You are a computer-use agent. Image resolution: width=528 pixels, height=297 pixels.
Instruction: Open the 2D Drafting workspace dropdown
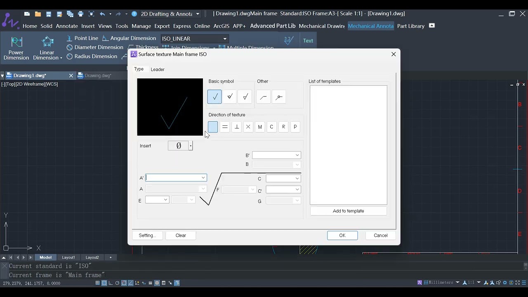pyautogui.click(x=198, y=14)
